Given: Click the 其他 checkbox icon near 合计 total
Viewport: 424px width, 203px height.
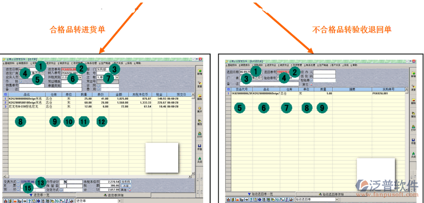Looking at the screenshot, I should pos(130,190).
